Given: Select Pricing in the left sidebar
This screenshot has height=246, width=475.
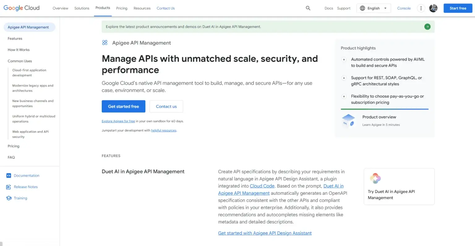Looking at the screenshot, I should point(13,146).
